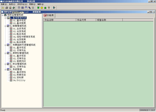The width and height of the screenshot is (156, 112).
Task: Select 02. 日常作业 under module D
Action: 19,58
